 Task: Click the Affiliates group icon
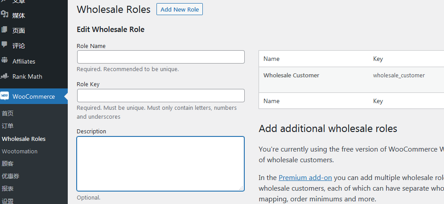[x=4, y=60]
